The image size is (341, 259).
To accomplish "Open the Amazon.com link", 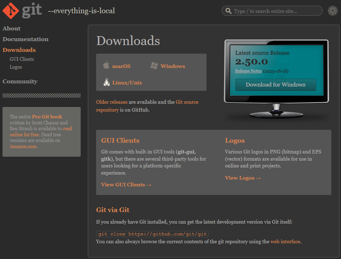I will (x=23, y=146).
